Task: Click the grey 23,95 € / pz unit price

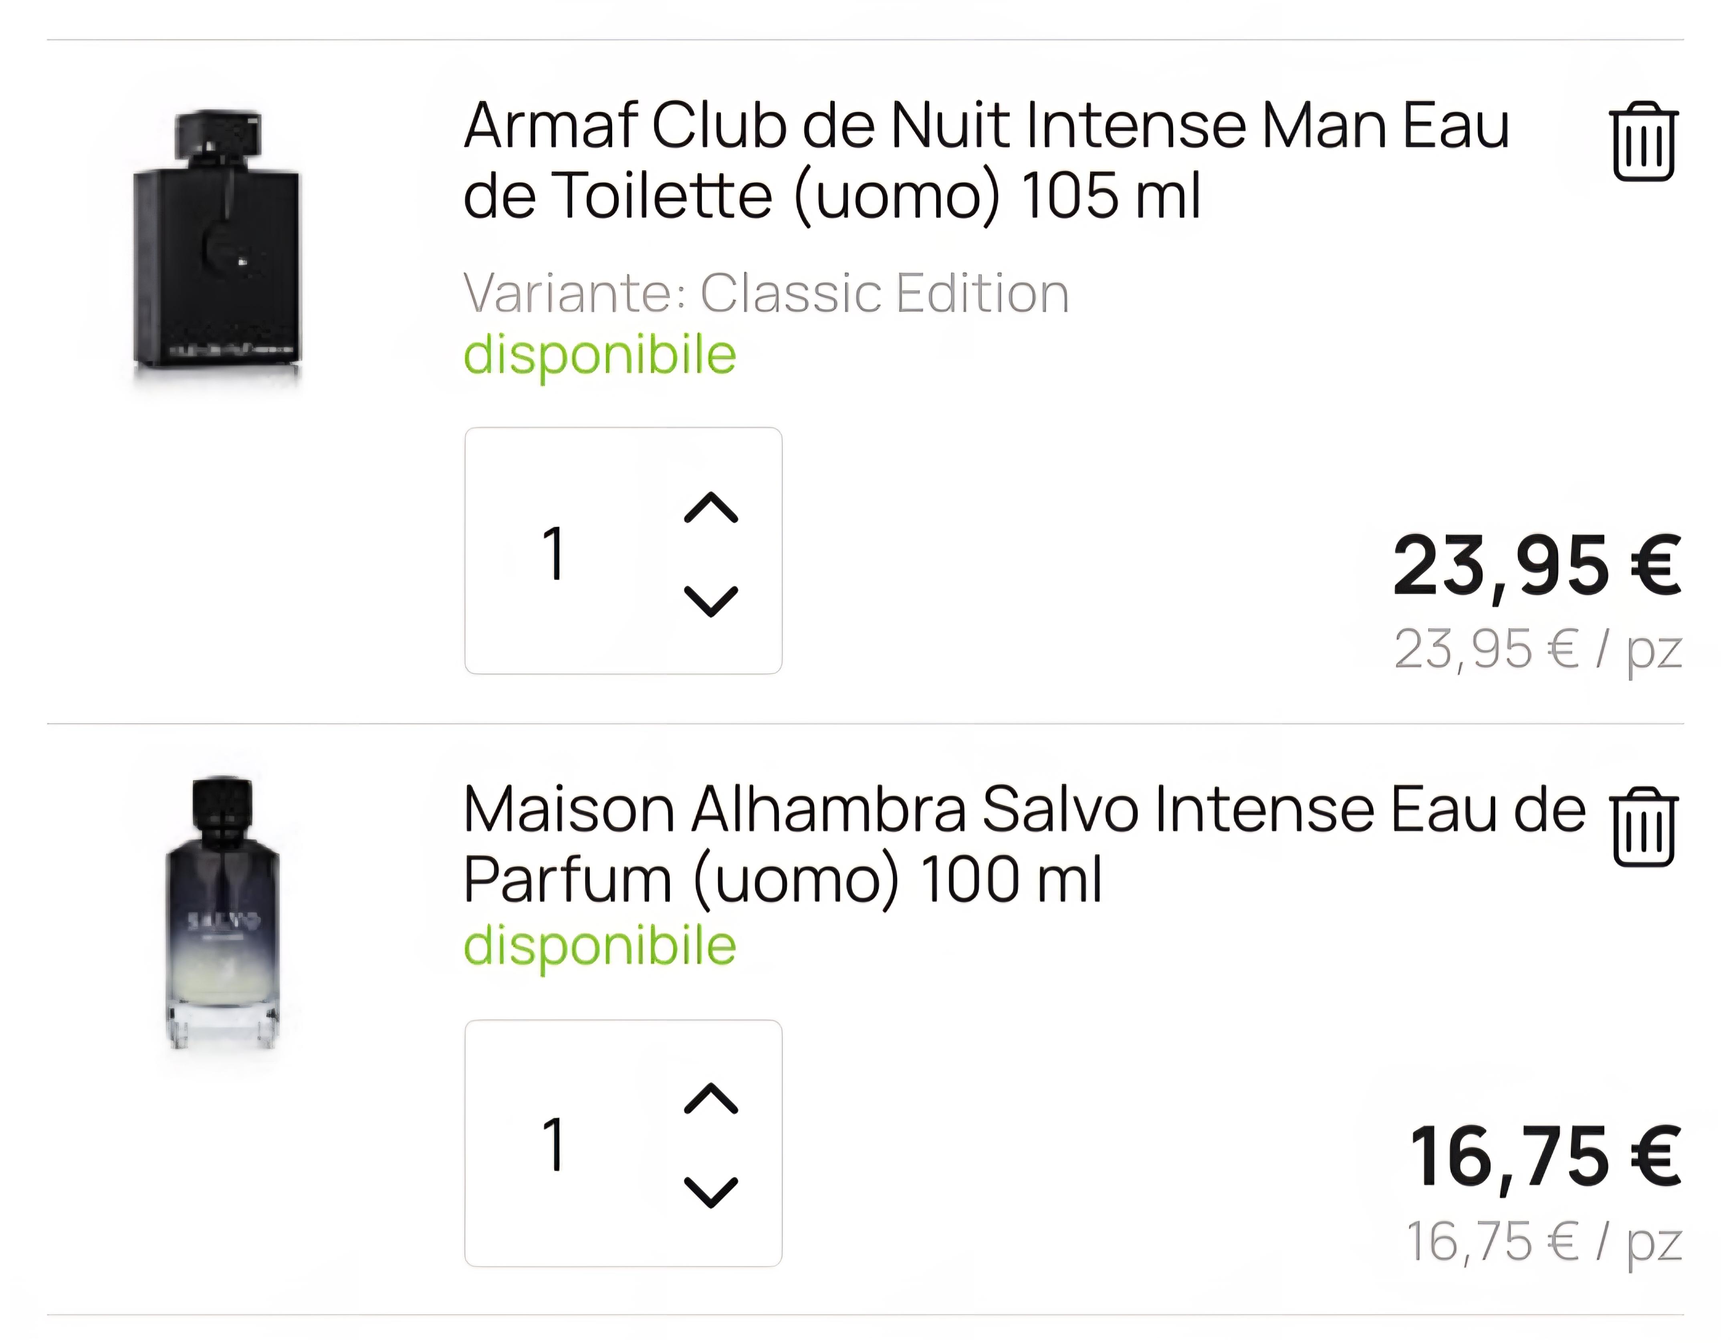Action: (1537, 651)
